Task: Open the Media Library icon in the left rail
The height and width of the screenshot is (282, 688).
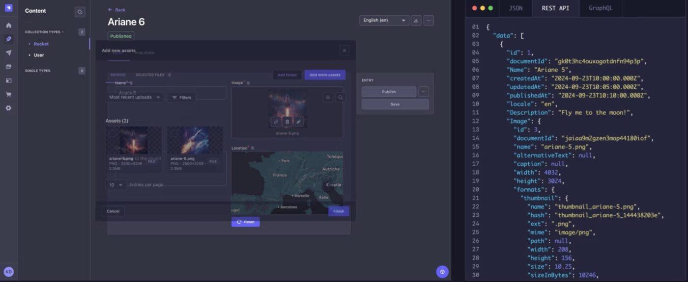Action: pos(8,67)
